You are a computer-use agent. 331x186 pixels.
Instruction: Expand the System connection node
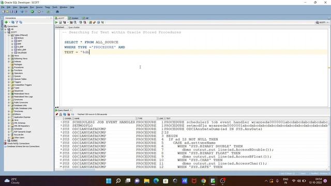[x=6, y=141]
